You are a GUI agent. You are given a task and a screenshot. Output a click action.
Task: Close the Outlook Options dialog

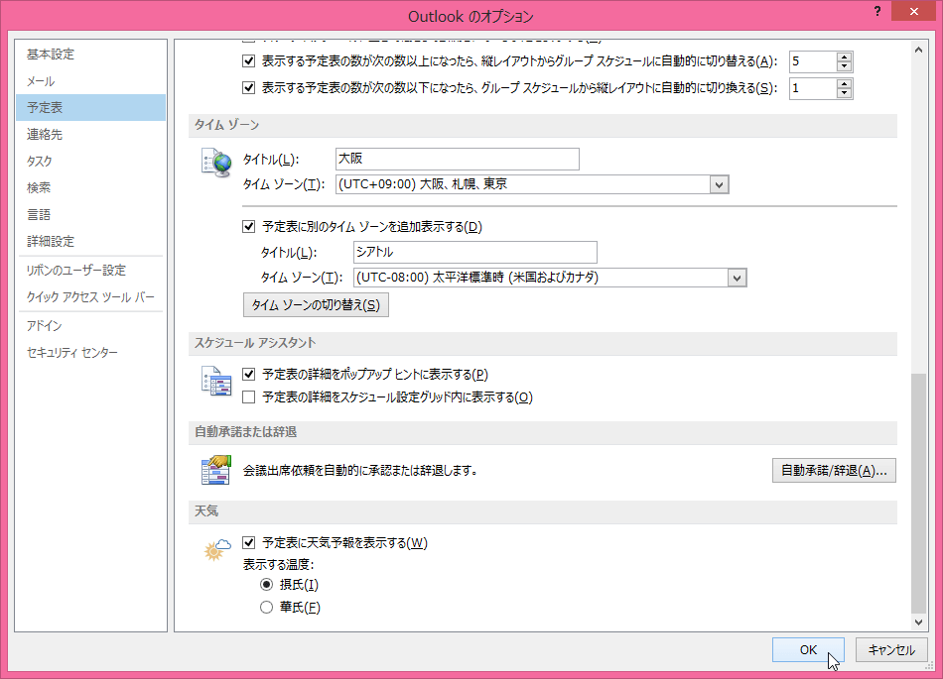tap(913, 12)
